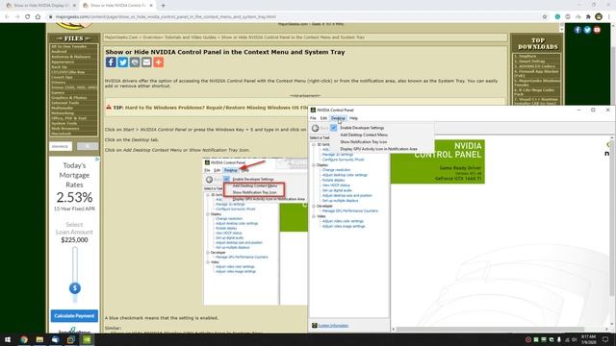This screenshot has height=346, width=616.
Task: Open Rotate display task link
Action: tap(334, 180)
